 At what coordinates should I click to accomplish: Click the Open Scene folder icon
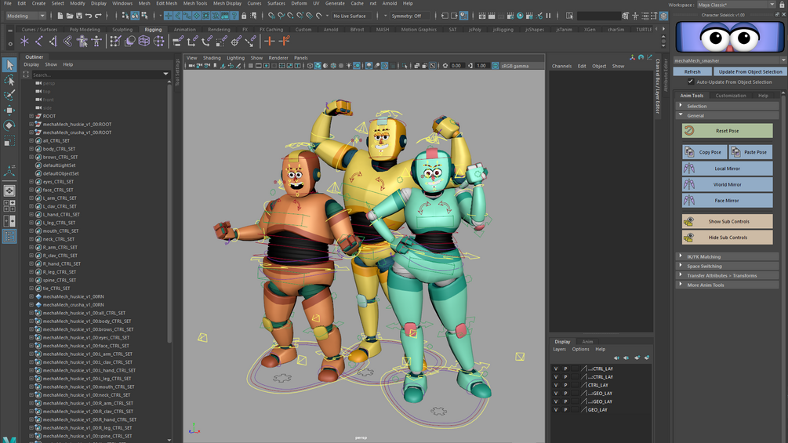pos(69,16)
